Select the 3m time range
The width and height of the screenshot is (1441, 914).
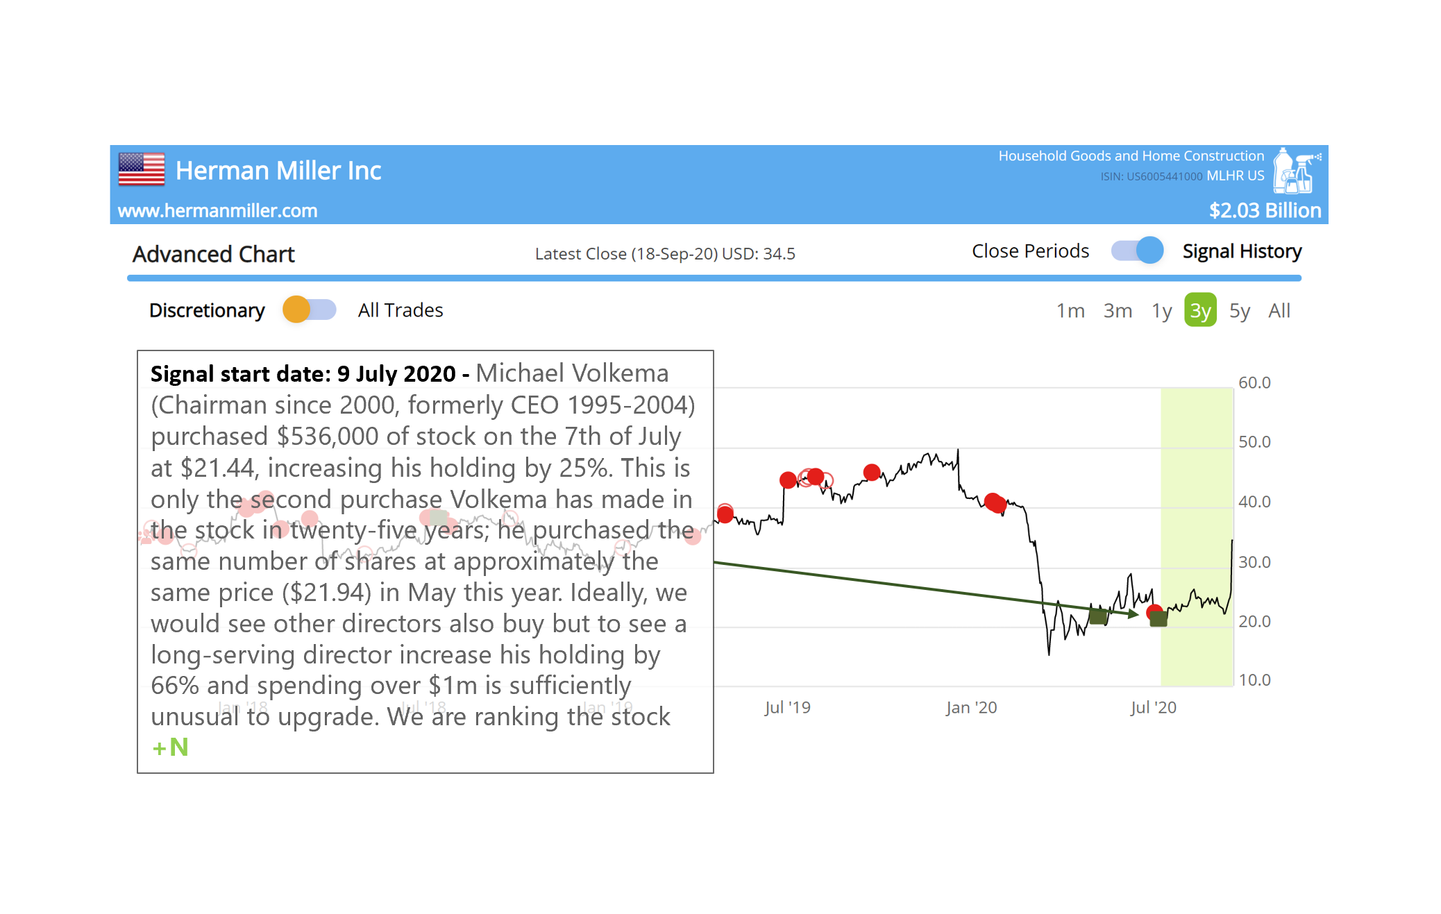tap(1118, 311)
